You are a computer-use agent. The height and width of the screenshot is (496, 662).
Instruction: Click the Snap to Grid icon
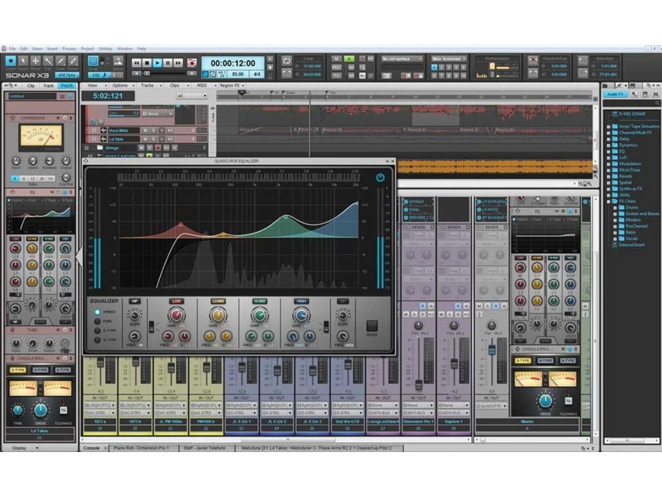[x=93, y=61]
